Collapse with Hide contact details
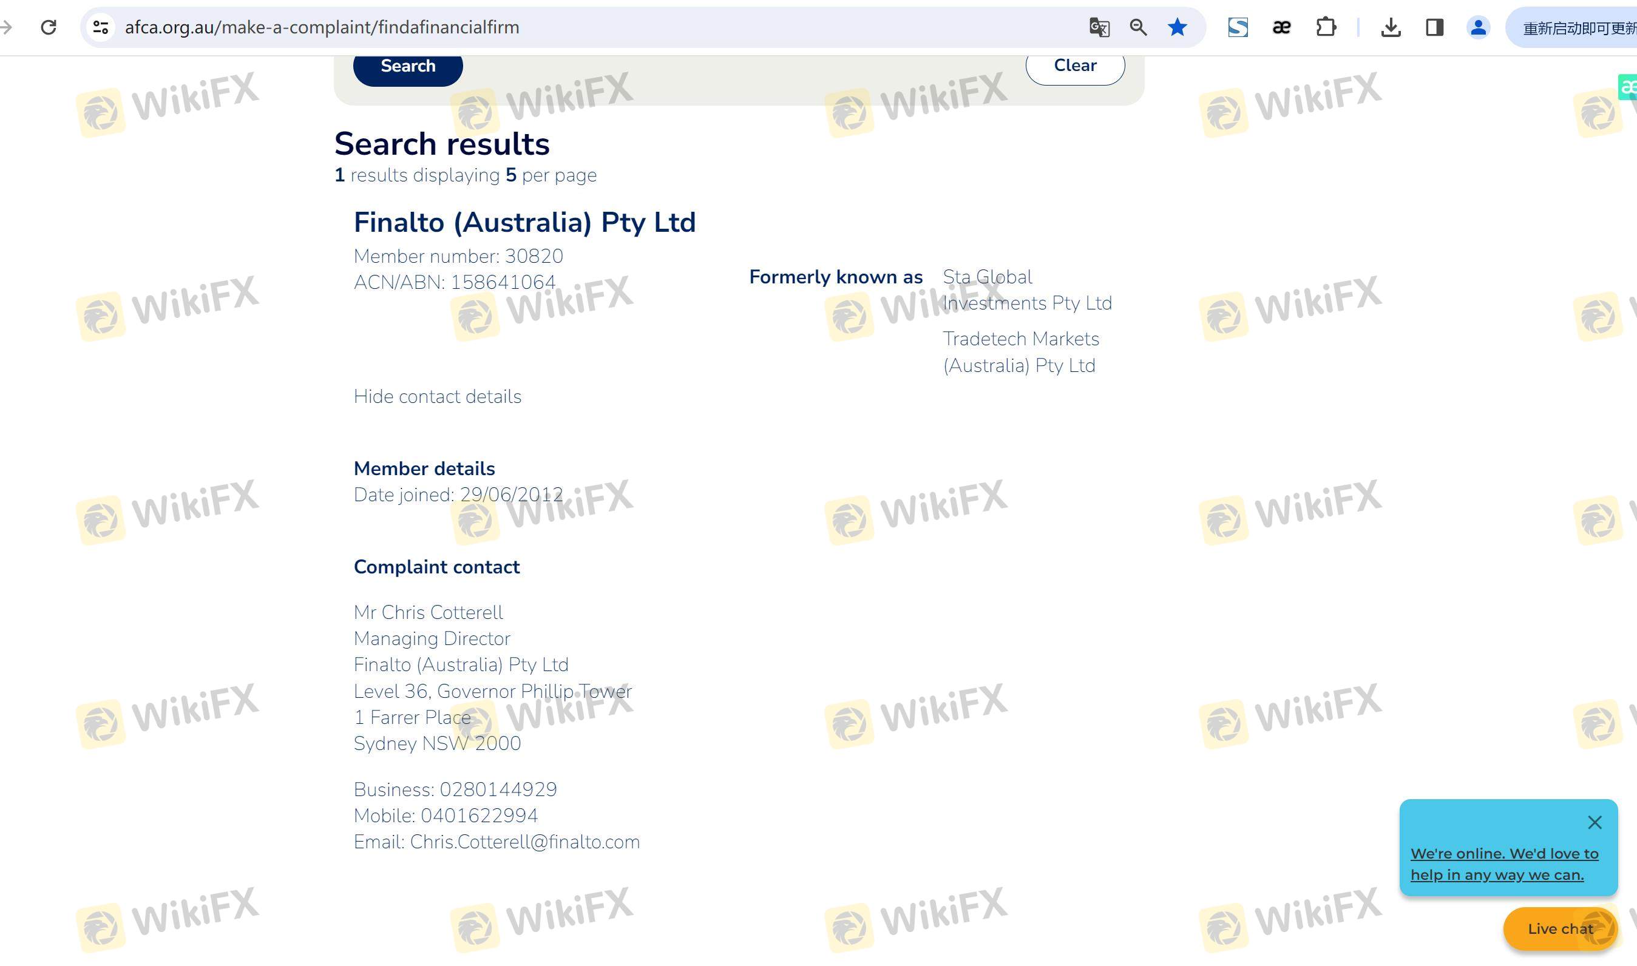The image size is (1637, 966). [438, 396]
